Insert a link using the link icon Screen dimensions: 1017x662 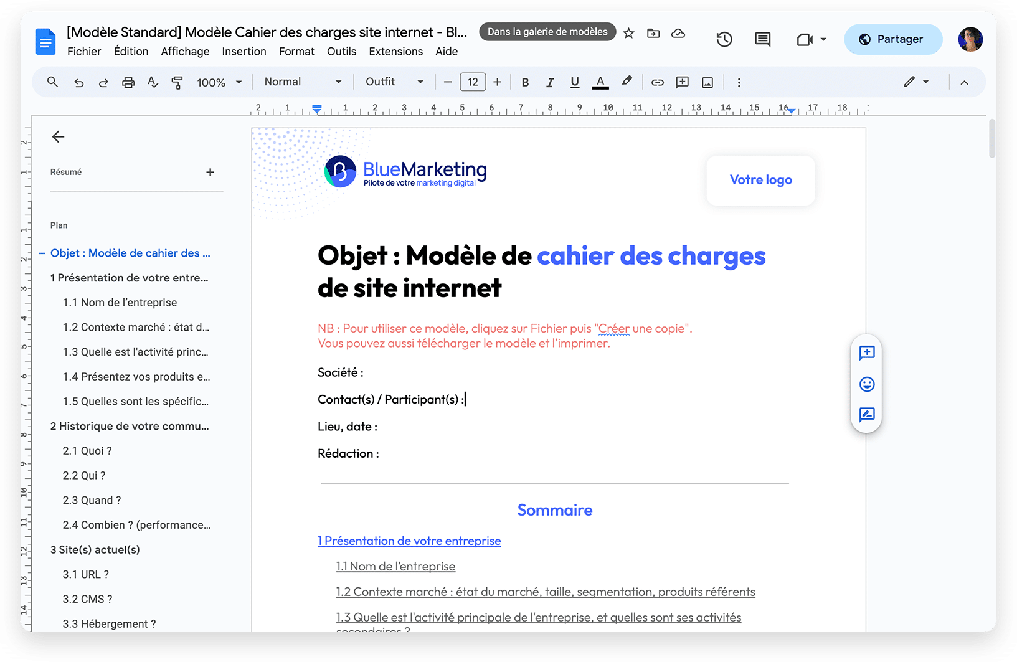tap(657, 82)
